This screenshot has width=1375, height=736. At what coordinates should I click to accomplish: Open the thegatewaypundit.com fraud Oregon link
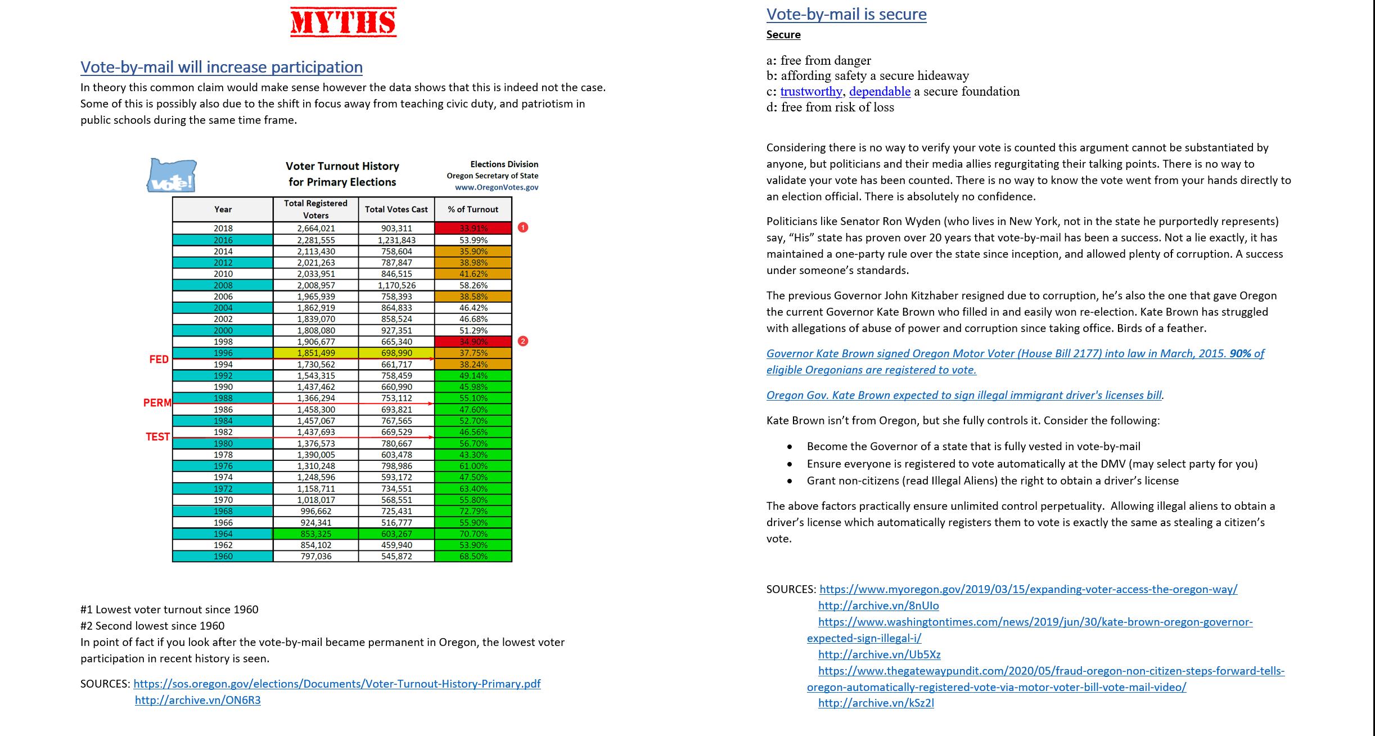point(1051,671)
